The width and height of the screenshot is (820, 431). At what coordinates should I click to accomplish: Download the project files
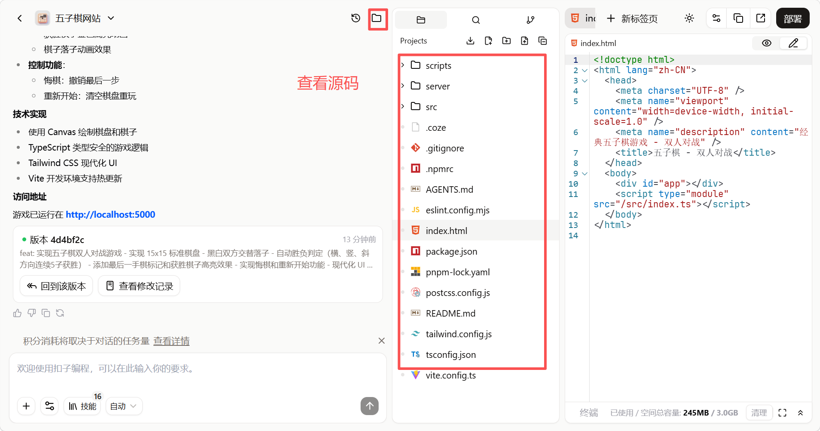coord(471,41)
